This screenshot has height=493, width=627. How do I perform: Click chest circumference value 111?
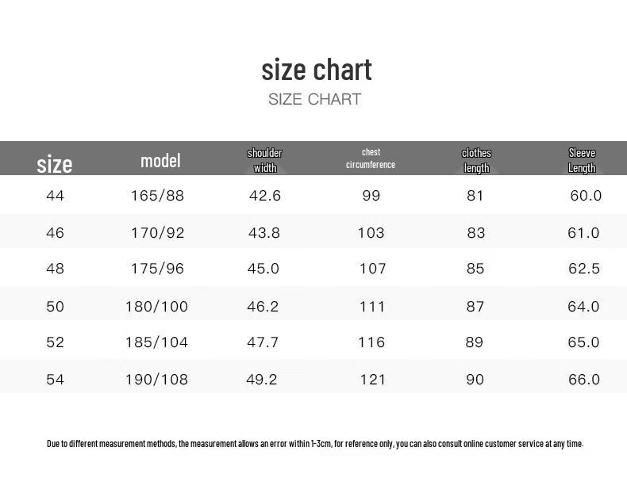pyautogui.click(x=371, y=307)
